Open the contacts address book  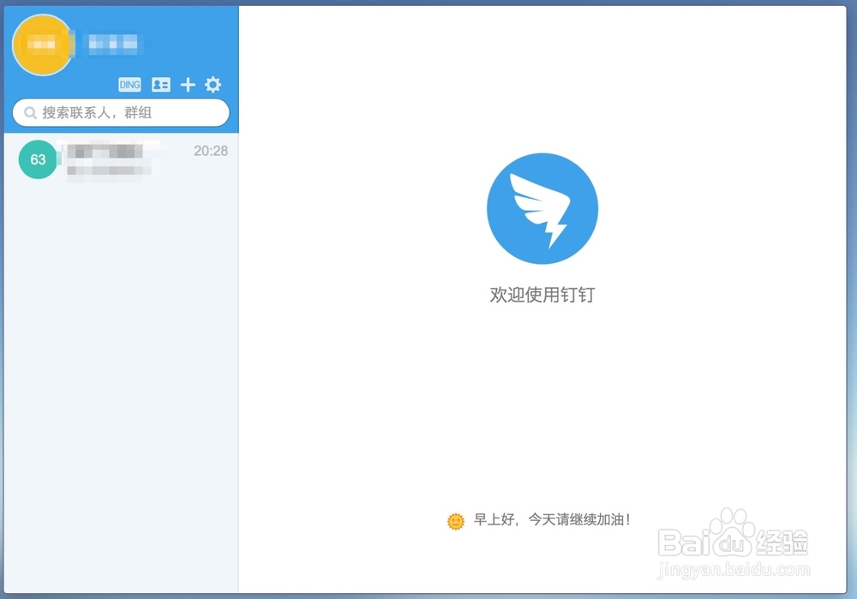159,84
